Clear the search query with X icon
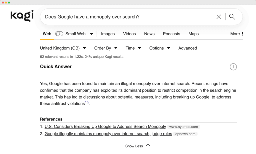The width and height of the screenshot is (256, 154). (219, 17)
